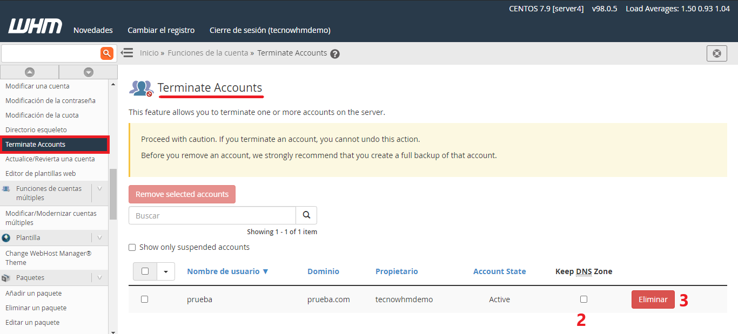The image size is (738, 334).
Task: Click the orange sidebar search icon
Action: click(x=106, y=53)
